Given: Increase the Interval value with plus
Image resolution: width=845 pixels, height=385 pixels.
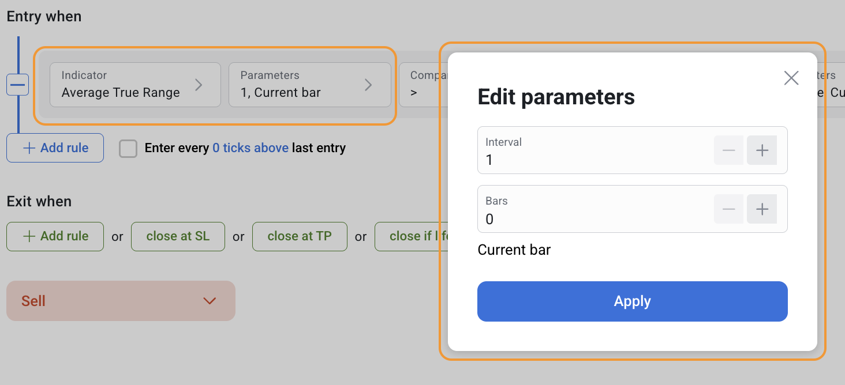Looking at the screenshot, I should point(762,150).
